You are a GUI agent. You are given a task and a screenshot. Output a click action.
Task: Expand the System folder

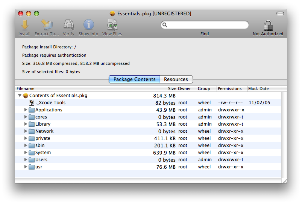[x=26, y=153]
